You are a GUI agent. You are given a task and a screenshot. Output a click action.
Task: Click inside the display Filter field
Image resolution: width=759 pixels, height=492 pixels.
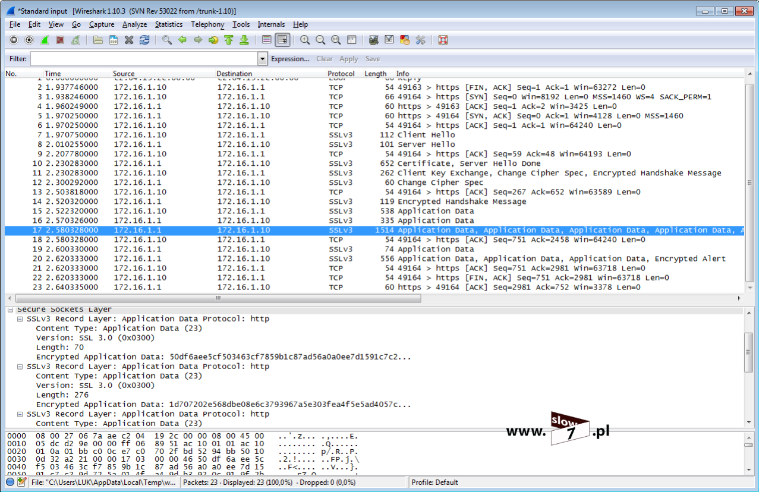[x=144, y=59]
